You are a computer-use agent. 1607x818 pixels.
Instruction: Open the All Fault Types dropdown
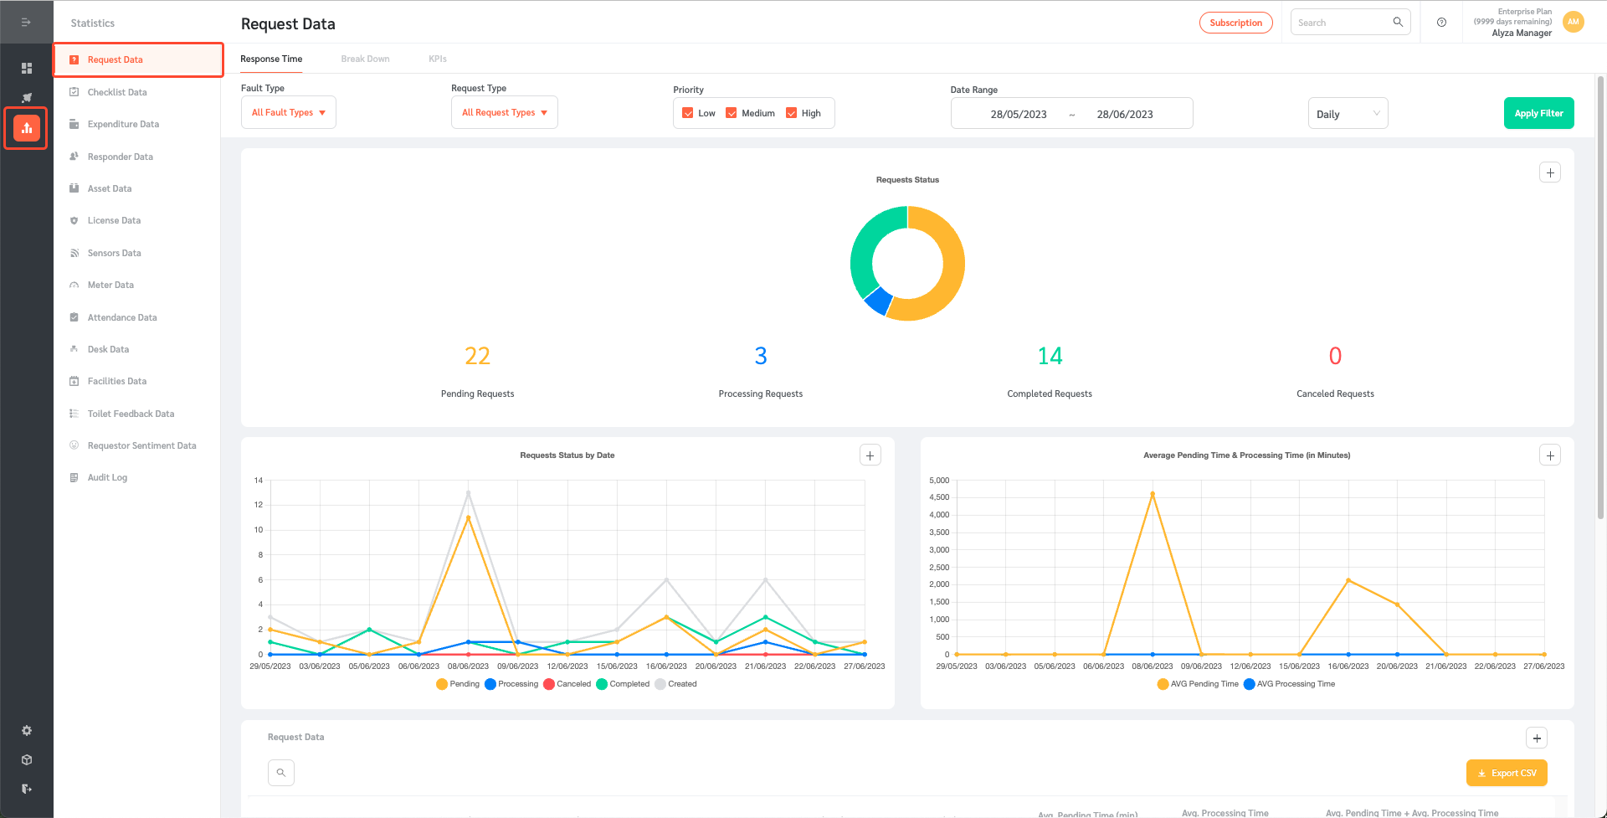288,112
